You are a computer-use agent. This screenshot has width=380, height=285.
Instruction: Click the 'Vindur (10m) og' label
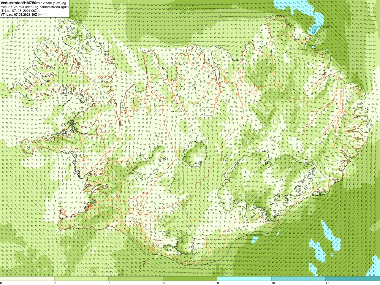click(x=54, y=3)
